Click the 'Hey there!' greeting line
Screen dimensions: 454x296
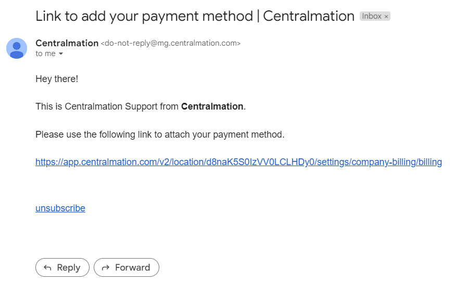[57, 79]
